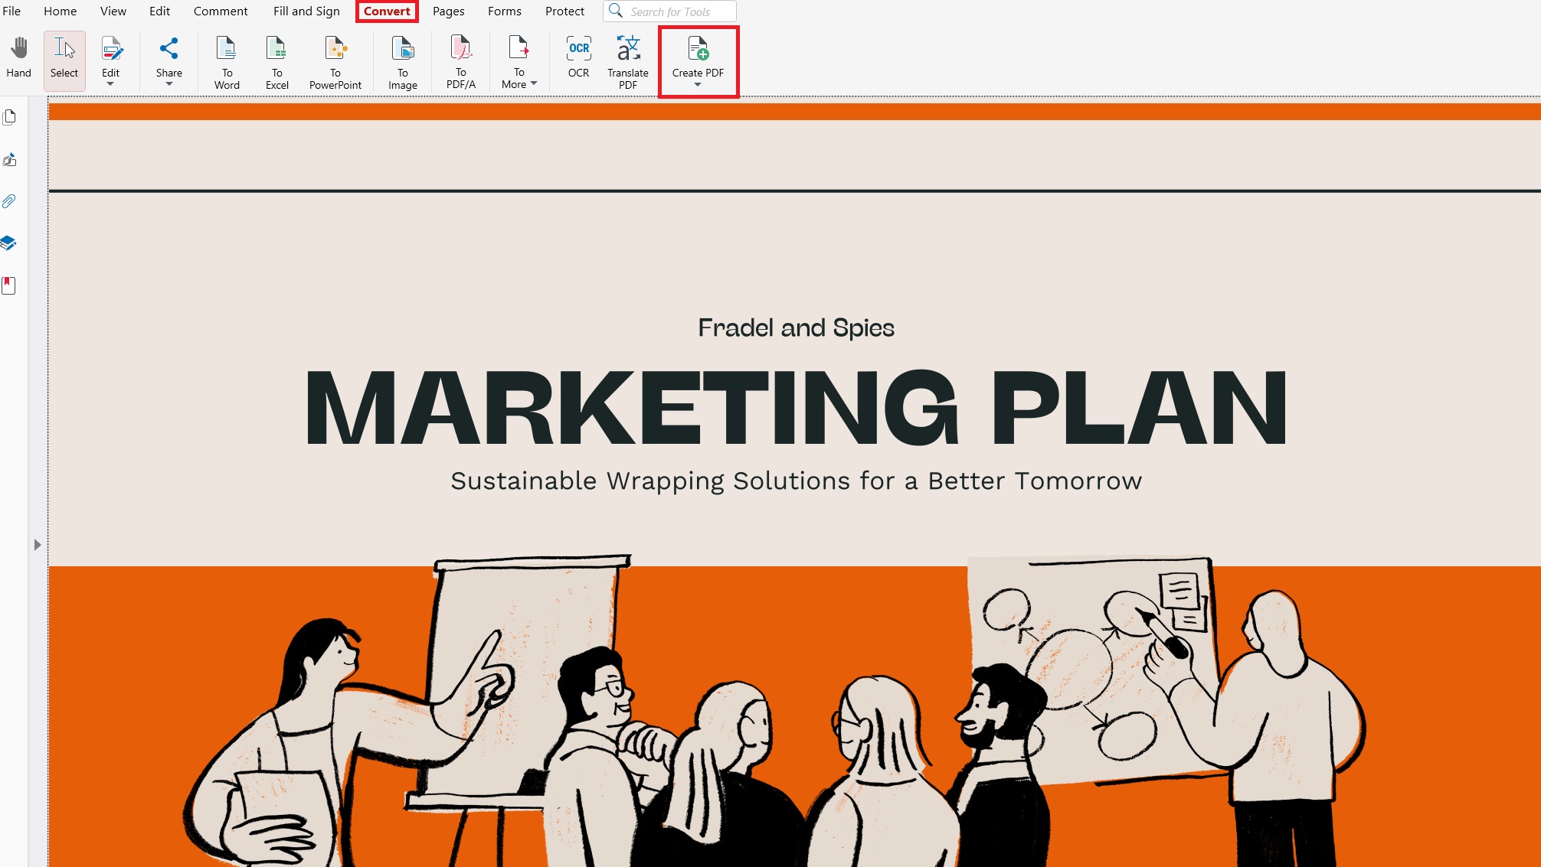
Task: Click the Search for Tools field
Action: (678, 11)
